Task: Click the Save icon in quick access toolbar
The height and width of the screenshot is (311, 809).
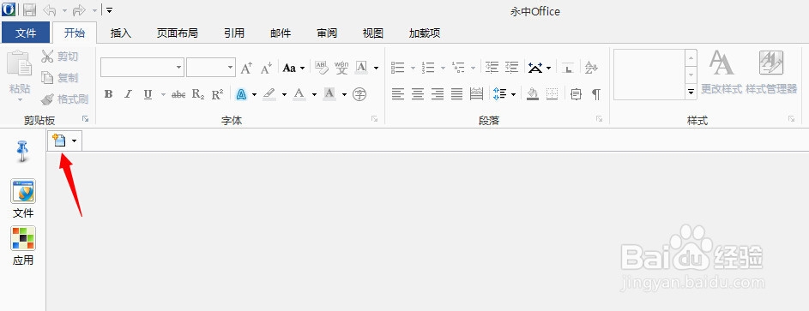Action: [29, 9]
